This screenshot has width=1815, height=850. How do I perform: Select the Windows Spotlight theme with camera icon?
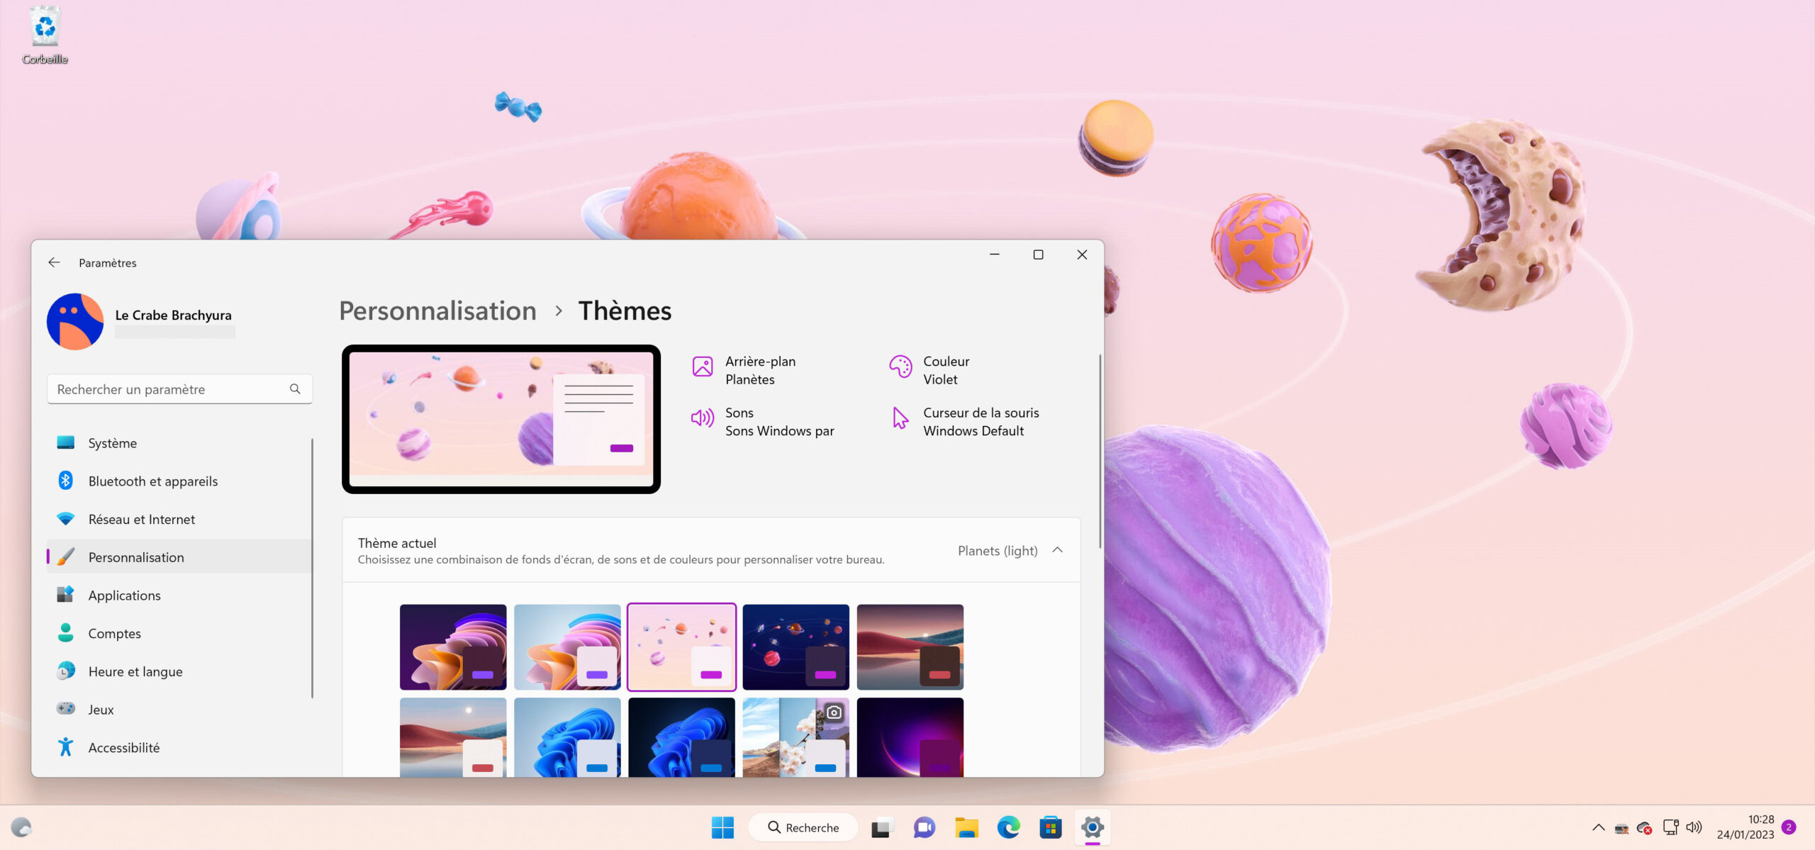coord(795,737)
